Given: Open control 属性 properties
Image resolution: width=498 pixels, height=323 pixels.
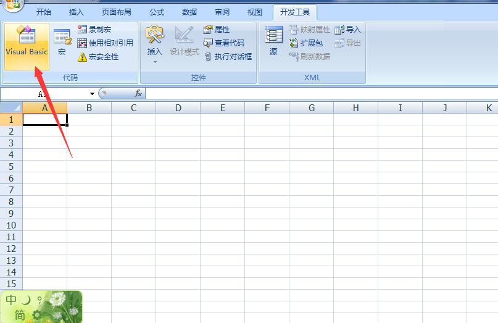Looking at the screenshot, I should click(x=216, y=30).
